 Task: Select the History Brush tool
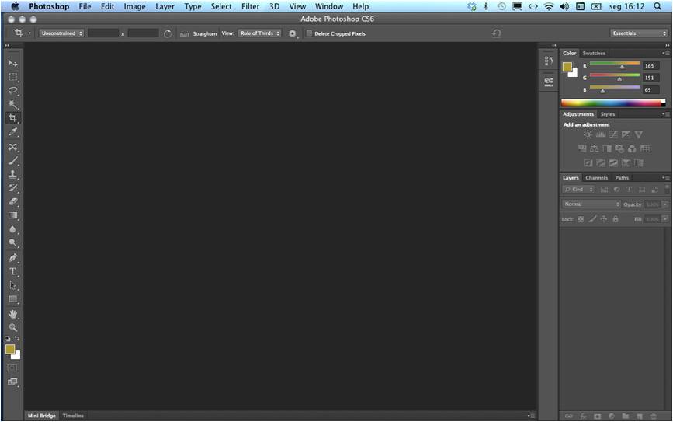point(13,188)
